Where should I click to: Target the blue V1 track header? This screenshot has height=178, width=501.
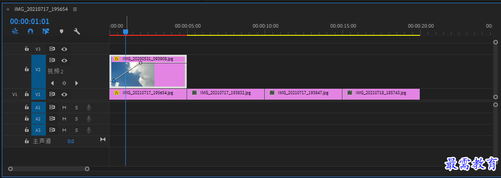click(x=38, y=94)
